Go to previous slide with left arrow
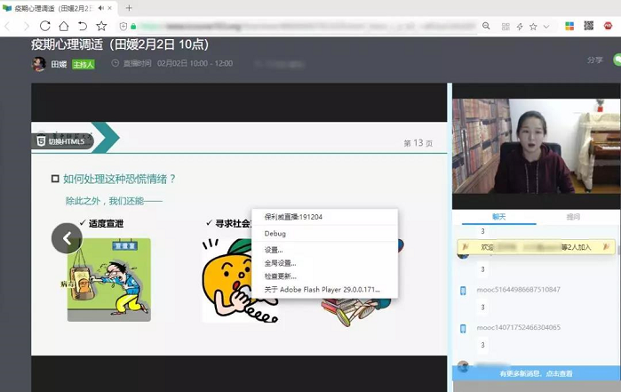This screenshot has height=392, width=621. (x=67, y=237)
